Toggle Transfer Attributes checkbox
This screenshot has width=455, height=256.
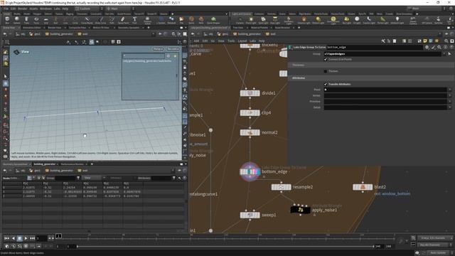pyautogui.click(x=326, y=84)
